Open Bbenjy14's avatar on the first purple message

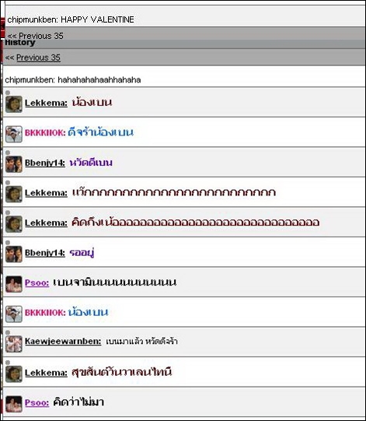click(14, 164)
